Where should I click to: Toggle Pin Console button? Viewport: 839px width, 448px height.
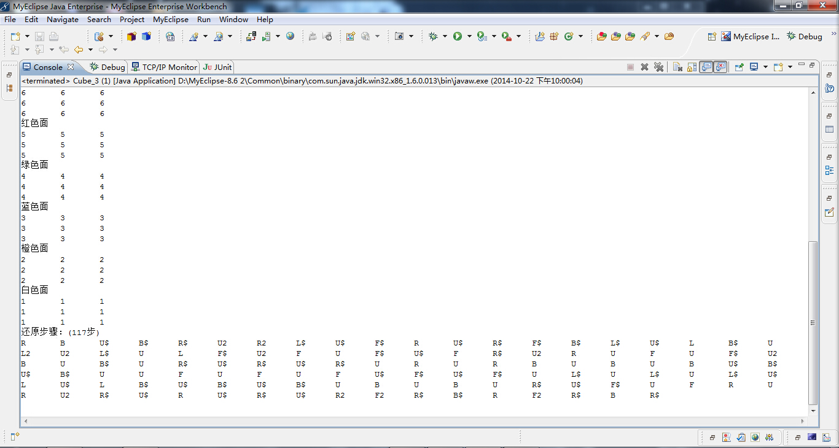tap(739, 67)
